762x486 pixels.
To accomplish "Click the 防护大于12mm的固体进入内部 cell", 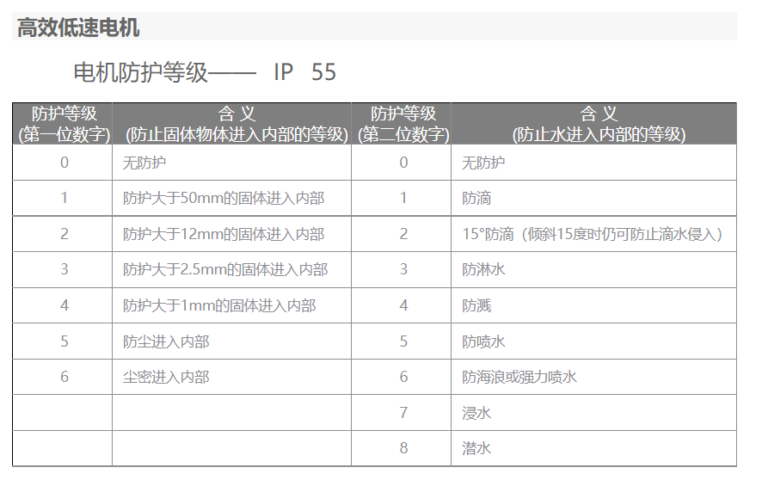I will tap(224, 234).
